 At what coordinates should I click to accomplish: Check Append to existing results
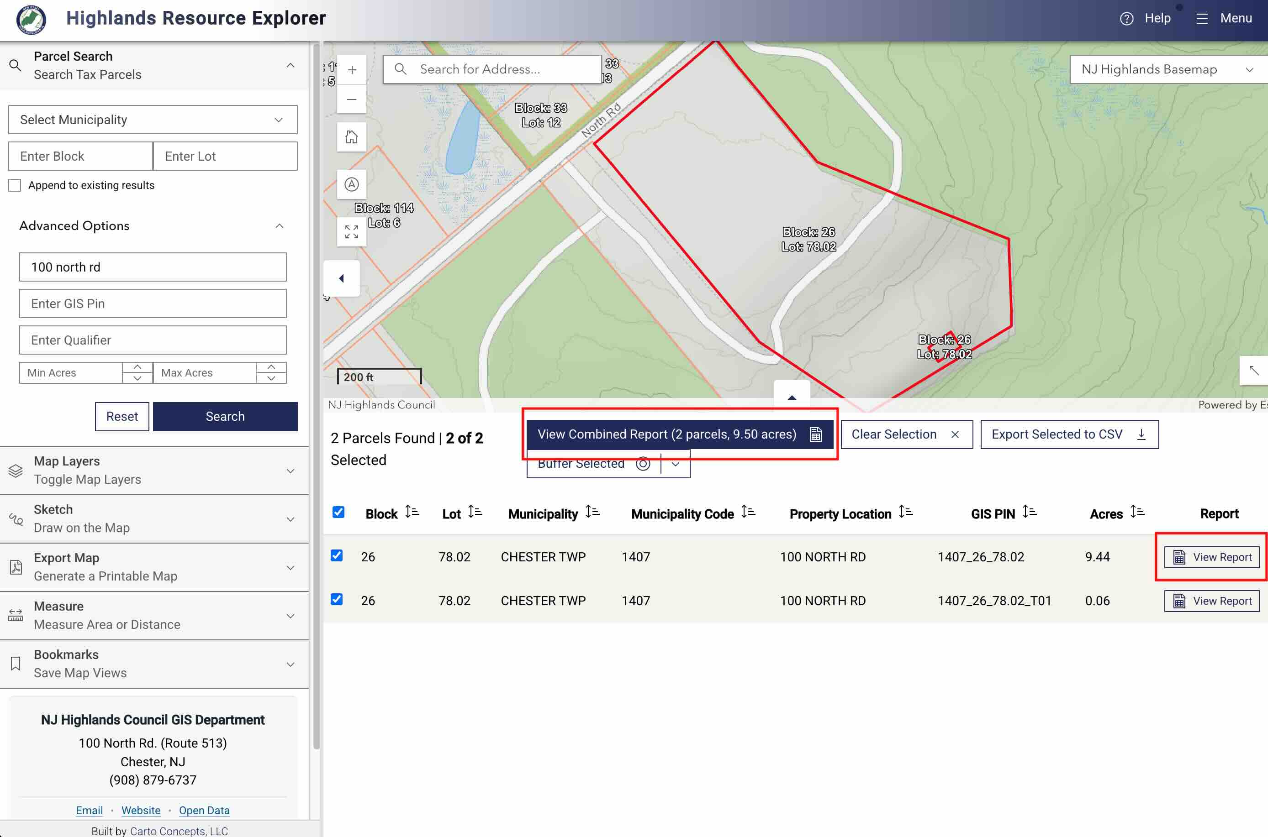[x=15, y=185]
